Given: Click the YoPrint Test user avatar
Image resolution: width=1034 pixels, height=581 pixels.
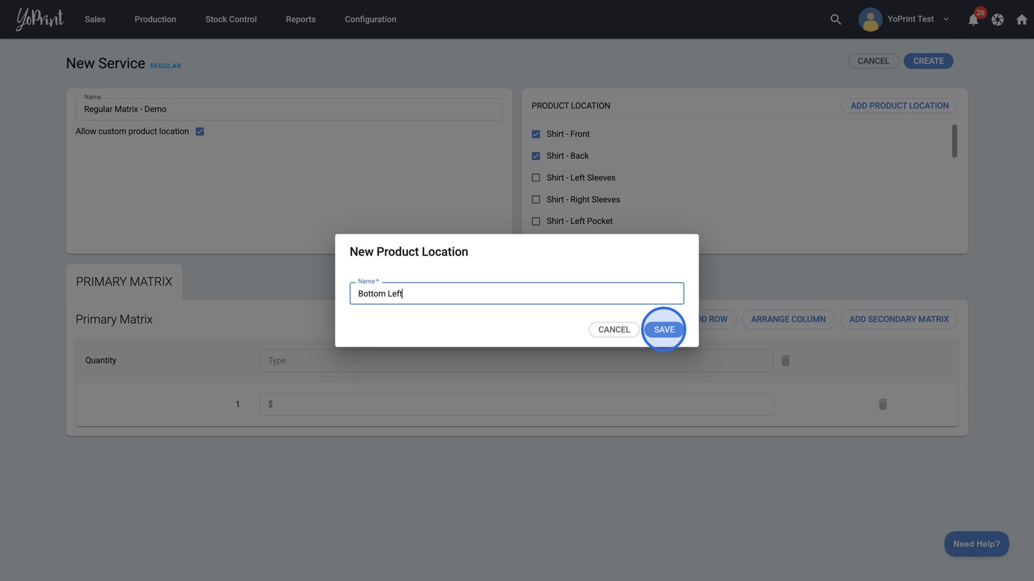Looking at the screenshot, I should point(870,19).
